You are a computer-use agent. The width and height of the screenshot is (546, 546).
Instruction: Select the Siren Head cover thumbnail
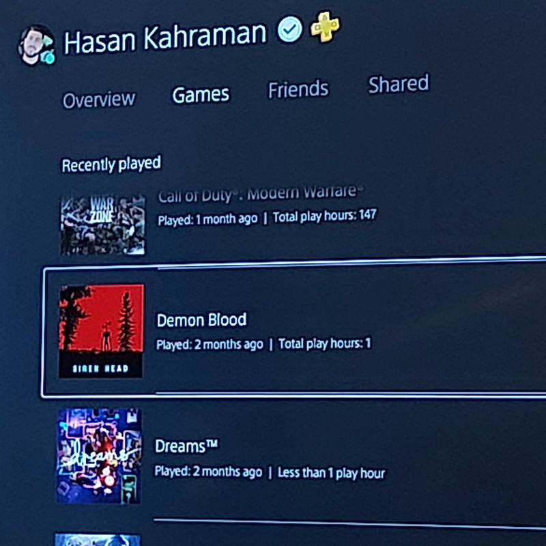pos(101,331)
